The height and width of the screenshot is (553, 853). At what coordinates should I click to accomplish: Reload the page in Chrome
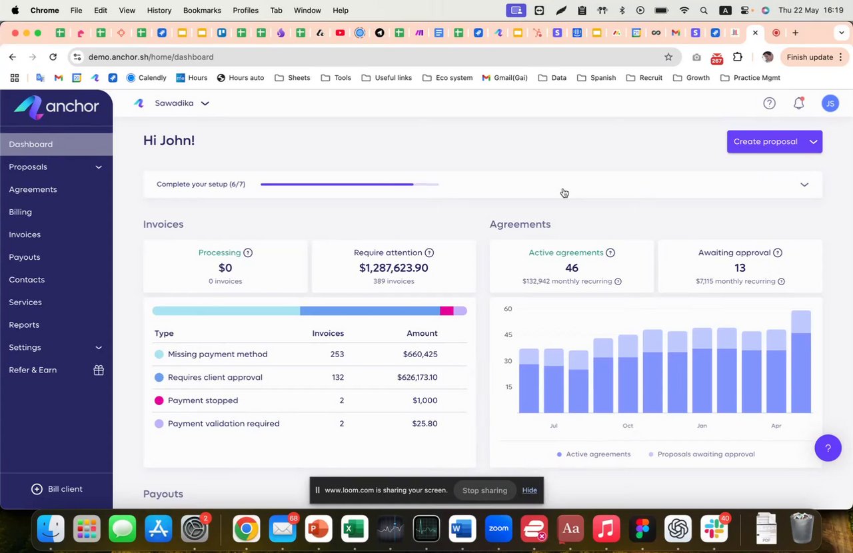[53, 57]
